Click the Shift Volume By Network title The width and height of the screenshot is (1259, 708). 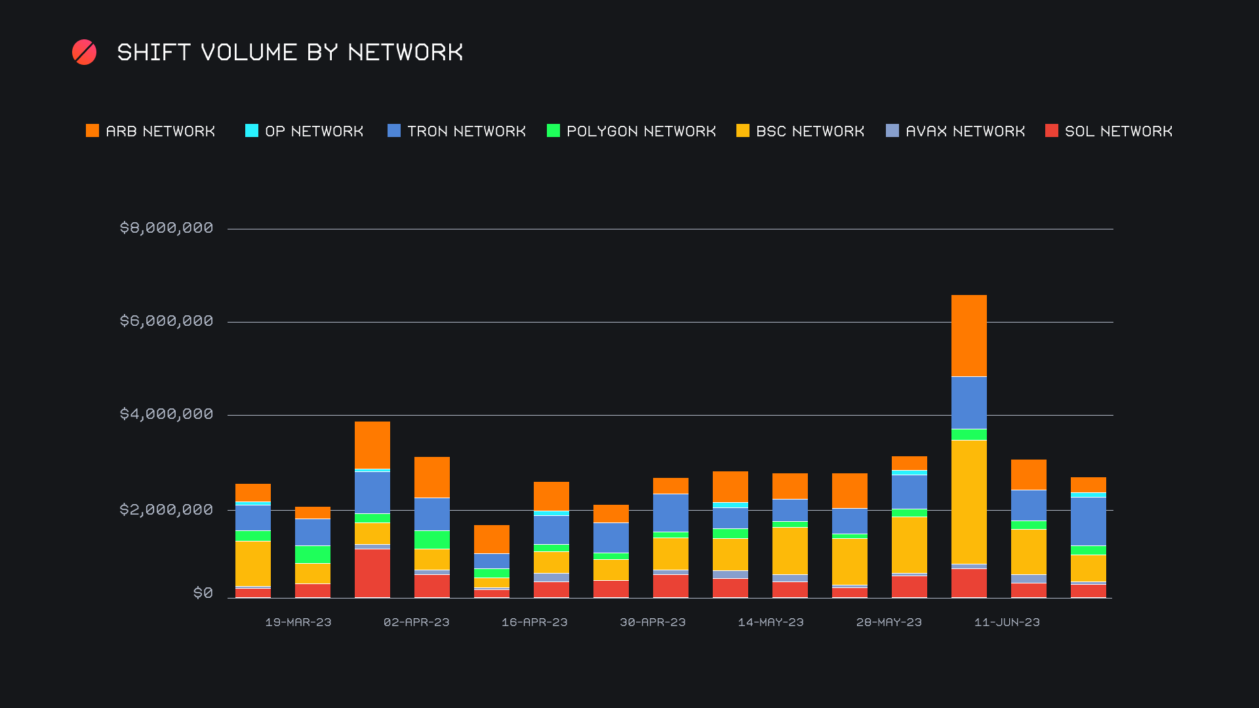[x=290, y=52]
